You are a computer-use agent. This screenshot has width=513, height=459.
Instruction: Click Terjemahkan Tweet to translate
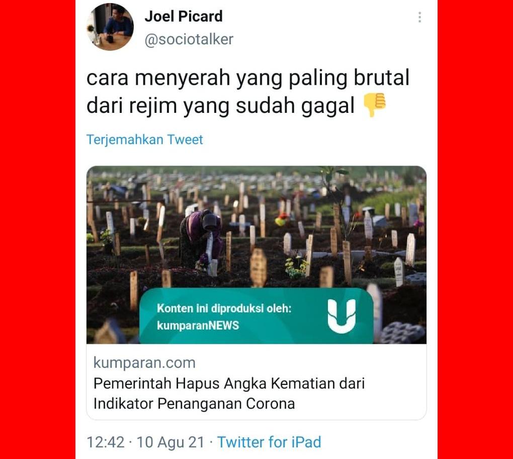coord(145,140)
